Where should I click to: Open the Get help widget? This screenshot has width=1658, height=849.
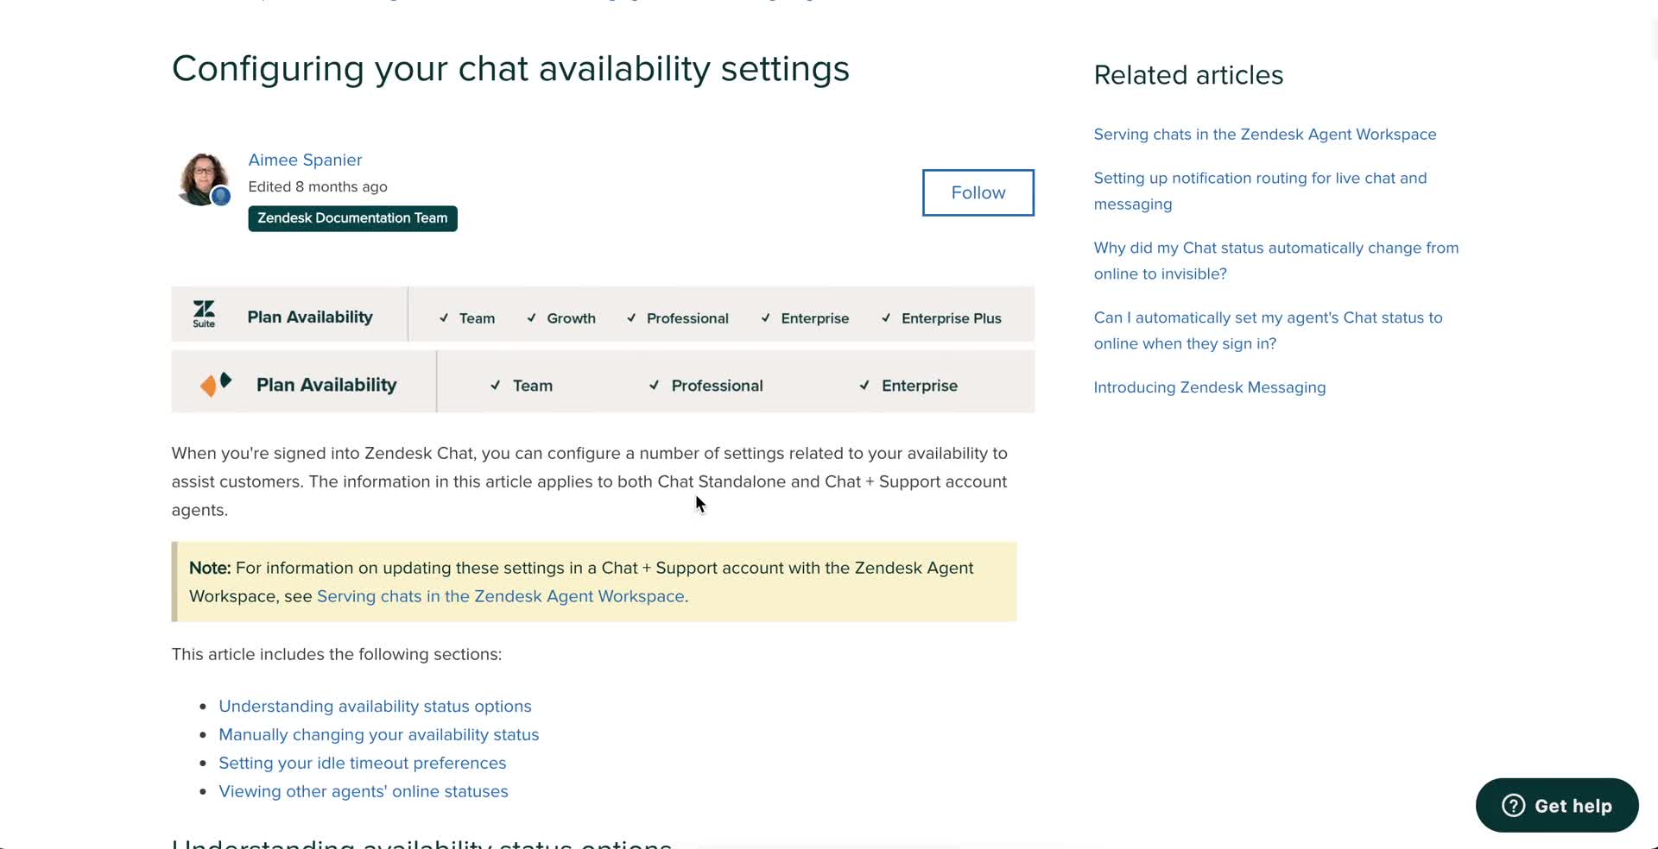[x=1557, y=805]
